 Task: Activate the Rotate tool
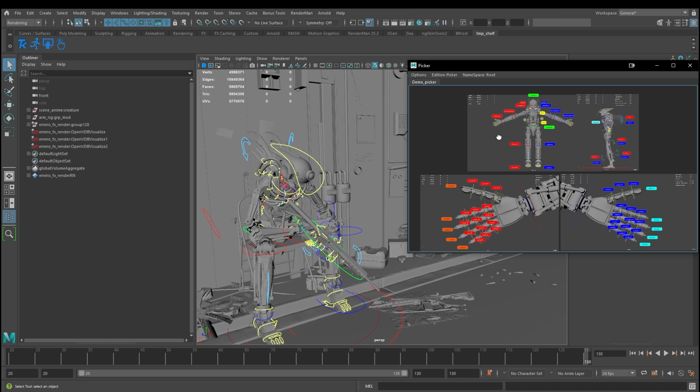click(9, 118)
